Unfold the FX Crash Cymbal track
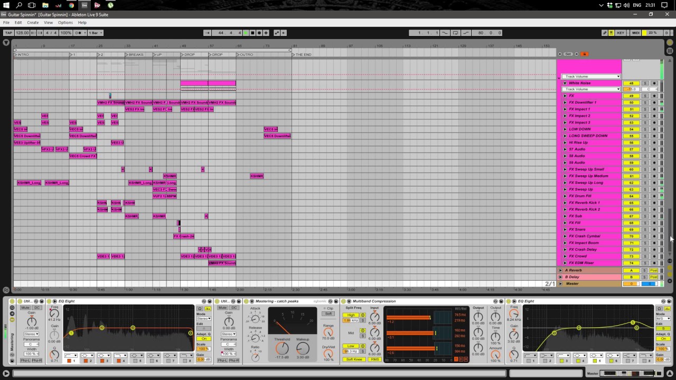Screen dimensions: 676x380 point(565,236)
